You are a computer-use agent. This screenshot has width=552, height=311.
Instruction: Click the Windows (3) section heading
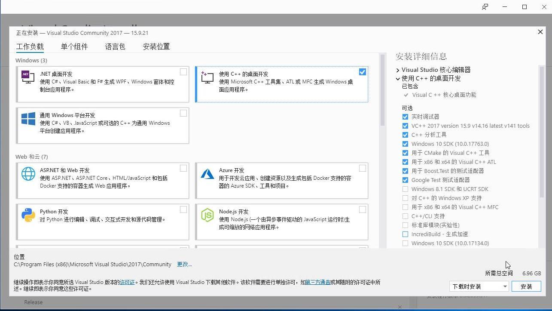point(31,60)
